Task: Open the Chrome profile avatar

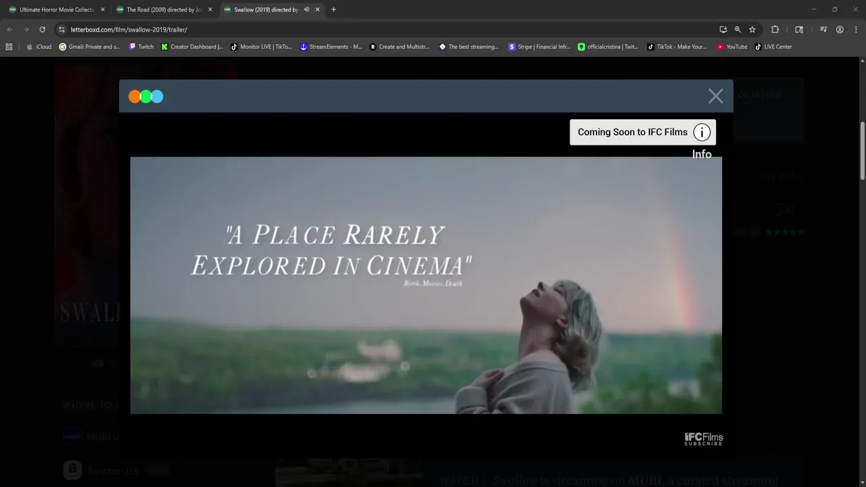Action: coord(840,30)
